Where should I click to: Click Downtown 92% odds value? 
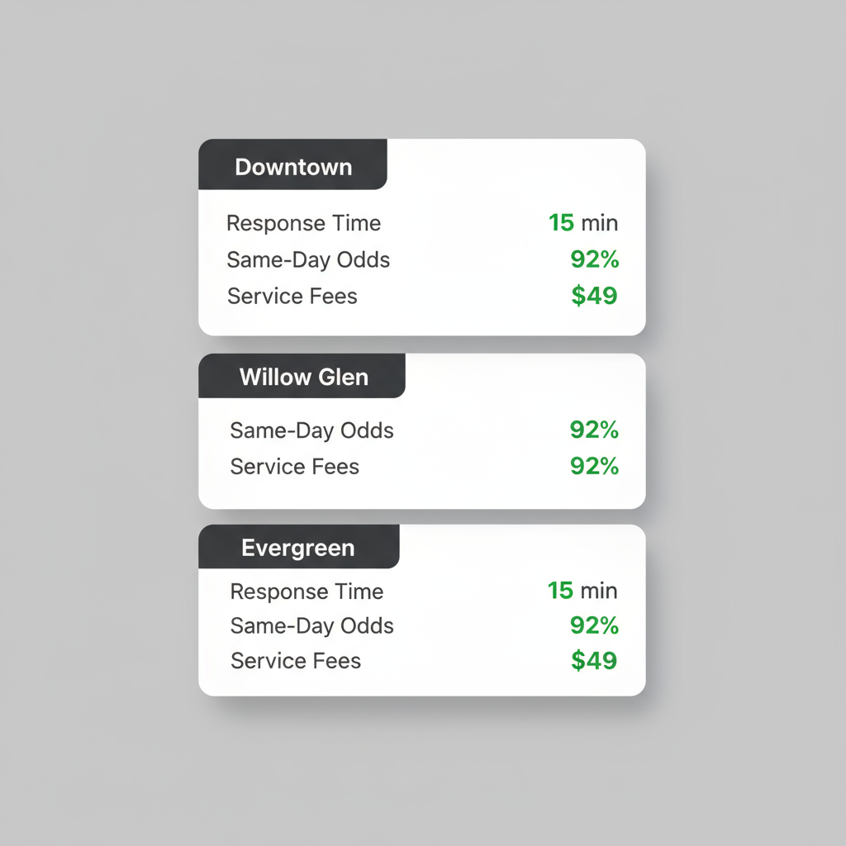coord(594,259)
